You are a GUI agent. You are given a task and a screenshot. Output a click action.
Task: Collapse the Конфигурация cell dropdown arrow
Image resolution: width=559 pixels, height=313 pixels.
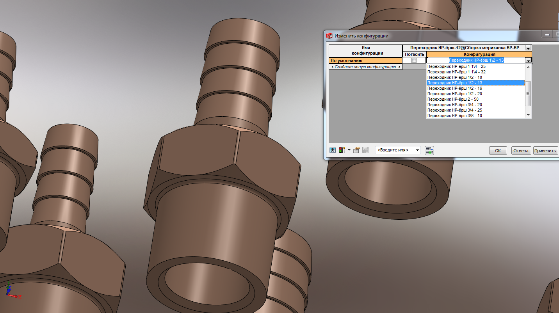point(528,60)
